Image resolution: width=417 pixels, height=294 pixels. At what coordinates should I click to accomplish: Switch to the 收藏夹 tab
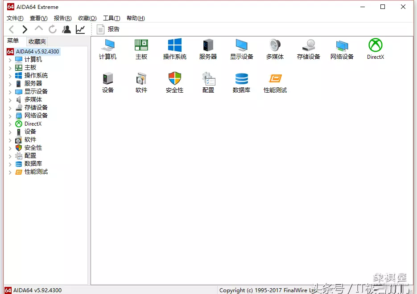(37, 41)
